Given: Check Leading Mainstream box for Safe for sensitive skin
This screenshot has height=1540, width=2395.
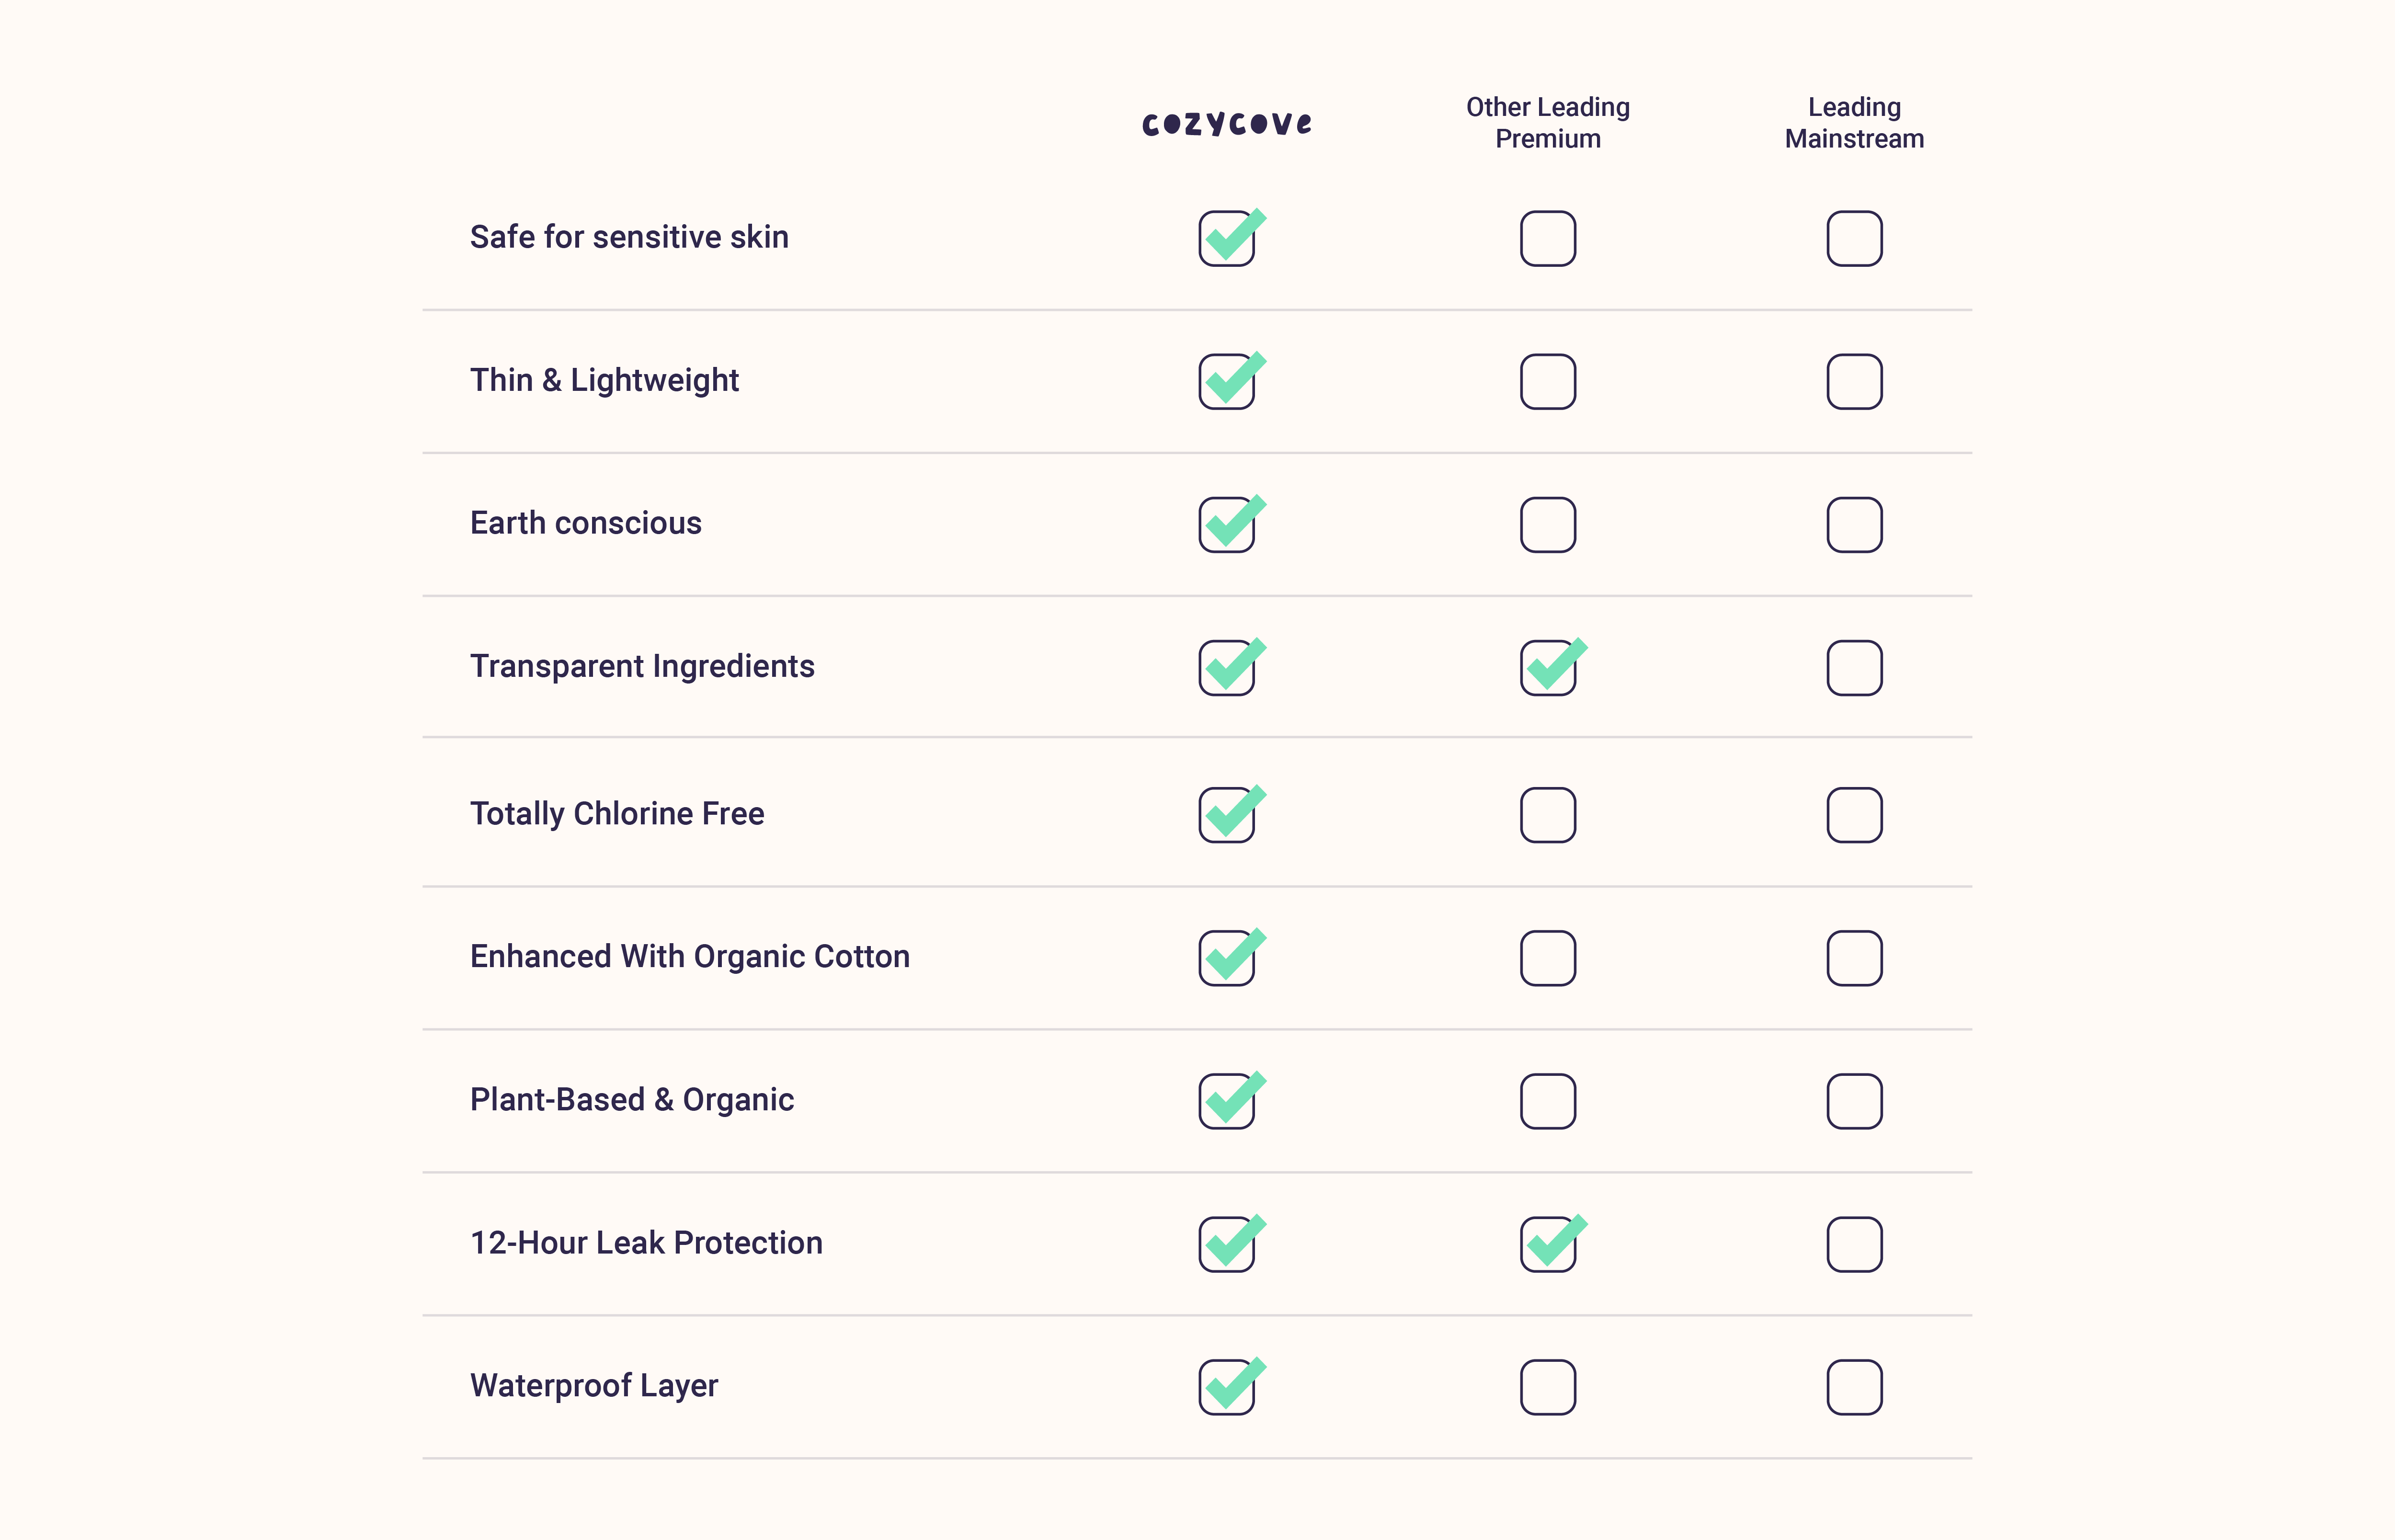Looking at the screenshot, I should tap(1854, 239).
